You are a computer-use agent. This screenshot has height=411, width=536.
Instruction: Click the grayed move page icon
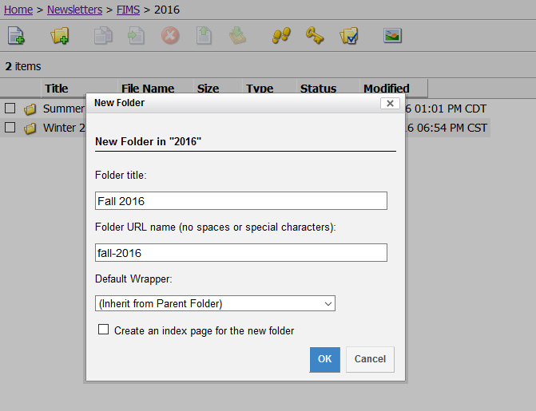136,36
